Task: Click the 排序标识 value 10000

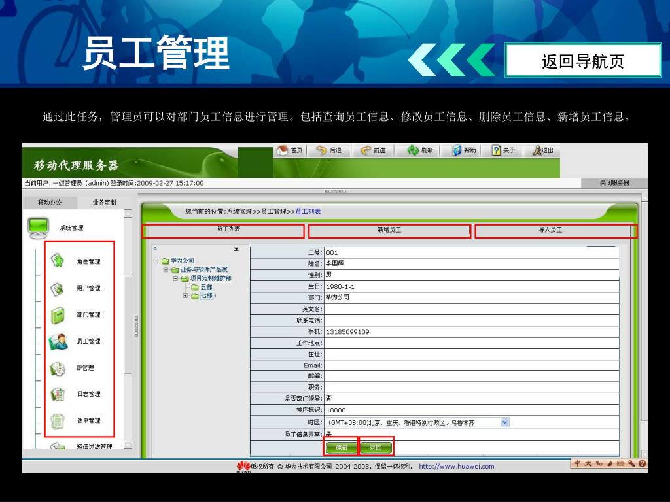Action: pyautogui.click(x=336, y=410)
